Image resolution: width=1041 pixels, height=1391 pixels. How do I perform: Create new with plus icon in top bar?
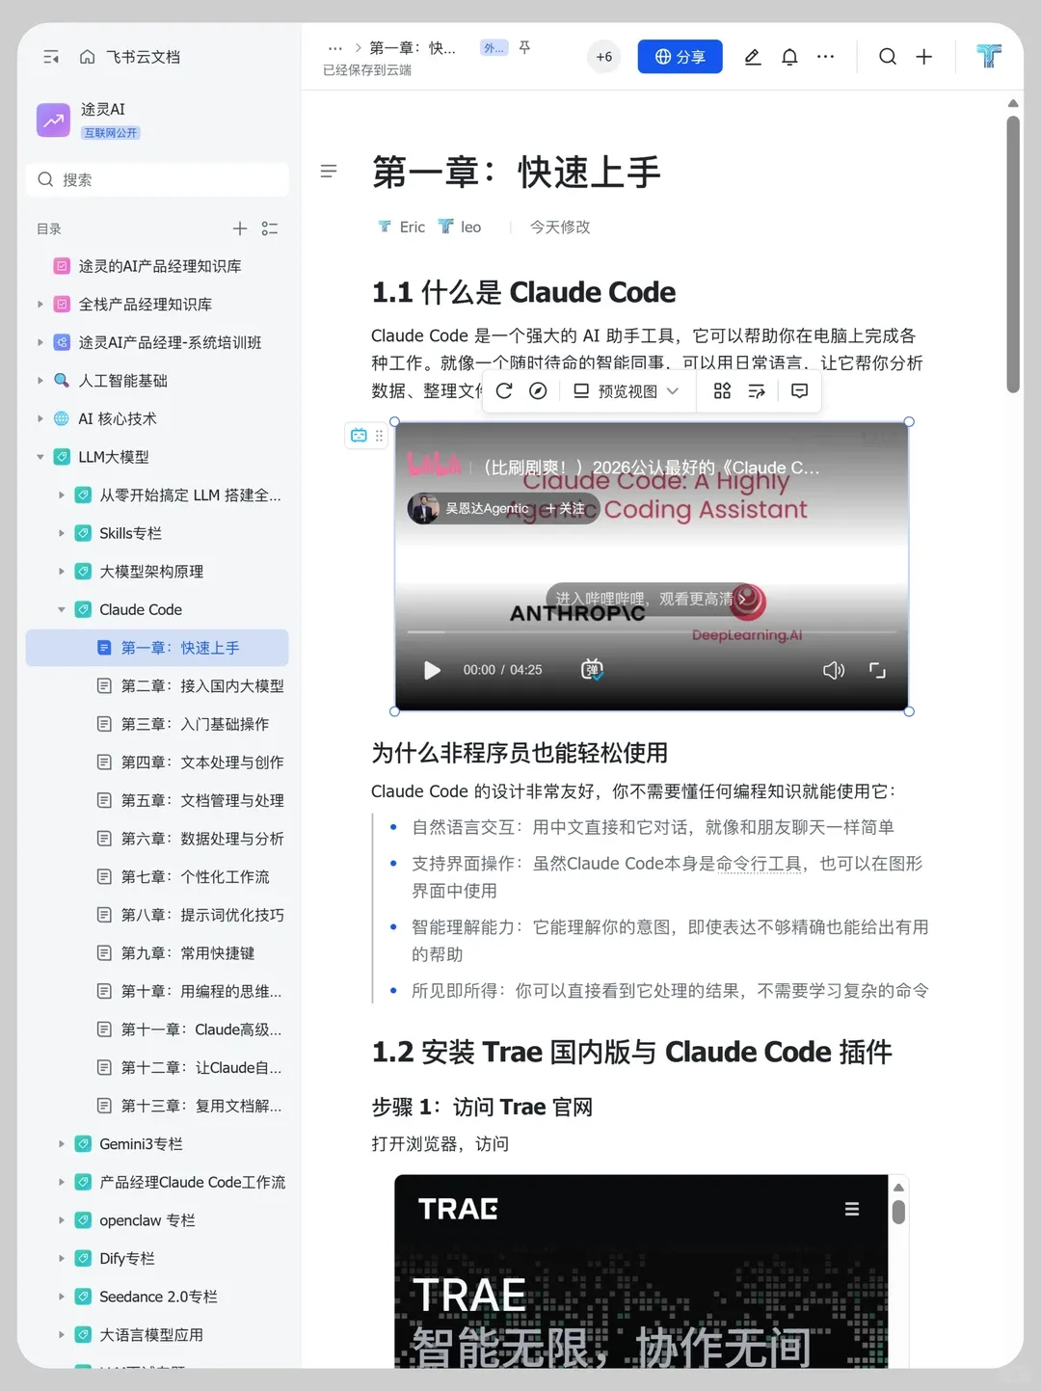tap(923, 57)
